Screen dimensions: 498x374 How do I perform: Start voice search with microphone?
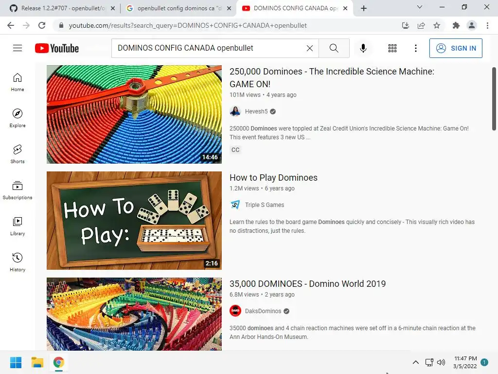click(x=363, y=48)
